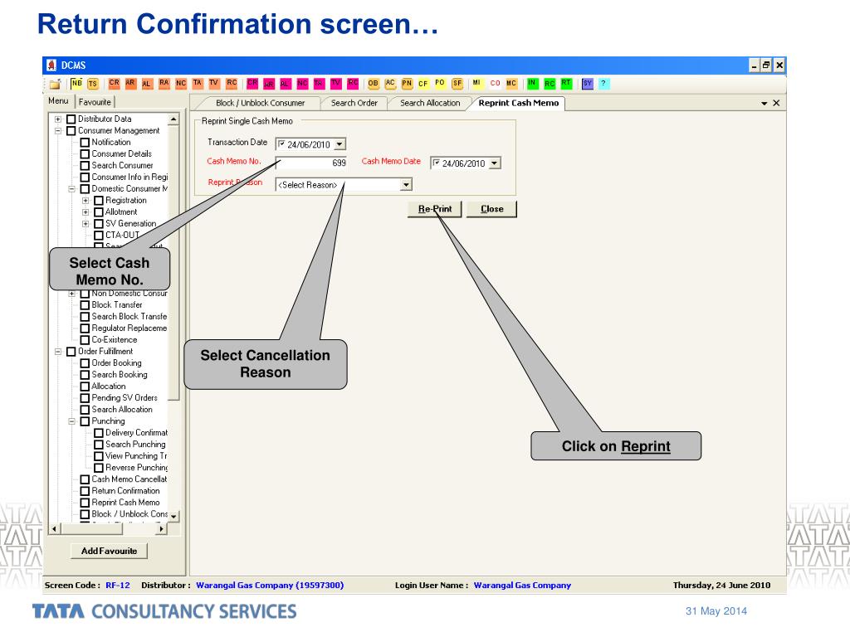Image resolution: width=850 pixels, height=637 pixels.
Task: Expand the Distributor Data tree node
Action: (x=58, y=119)
